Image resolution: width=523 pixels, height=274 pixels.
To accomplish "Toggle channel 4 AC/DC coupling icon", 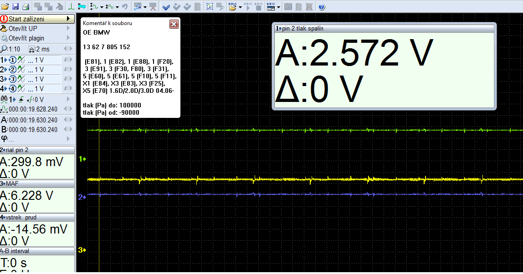I will pos(21,89).
